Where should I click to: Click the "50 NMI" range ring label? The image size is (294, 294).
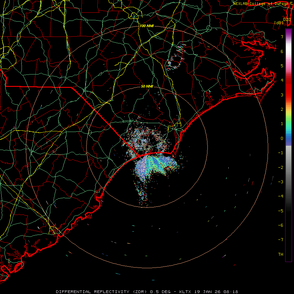pyautogui.click(x=147, y=86)
